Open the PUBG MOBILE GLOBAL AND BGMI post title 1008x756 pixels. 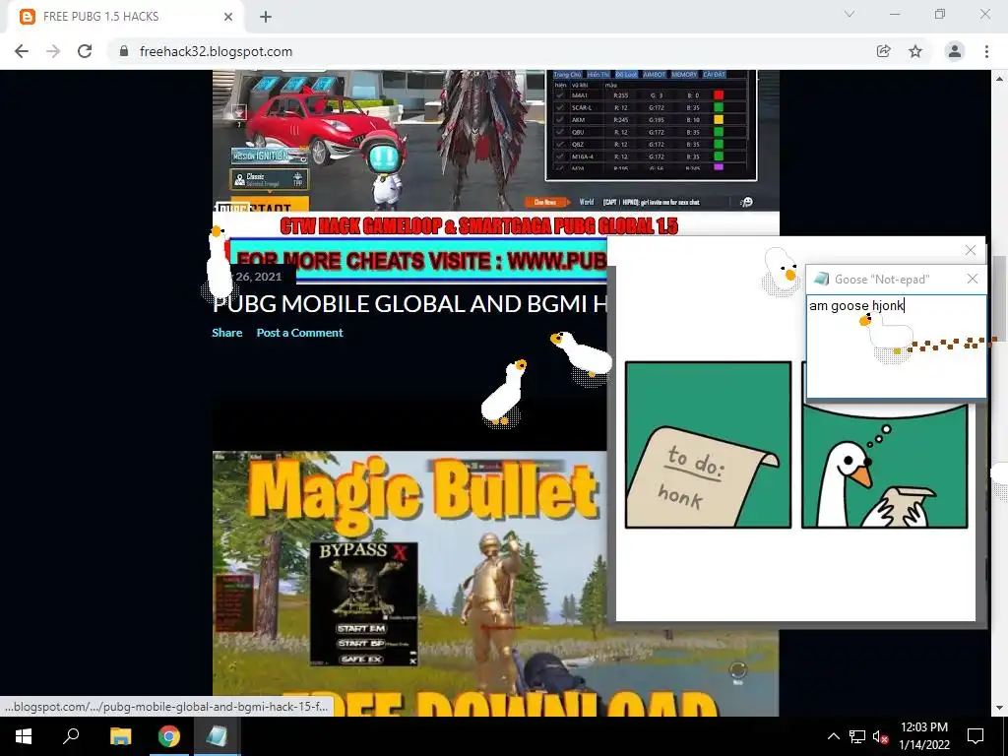click(x=409, y=303)
